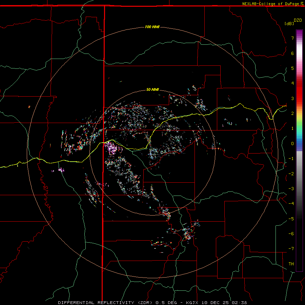Click the -3 value on color scale
Viewport: 305px width, 305px height.
click(291, 189)
